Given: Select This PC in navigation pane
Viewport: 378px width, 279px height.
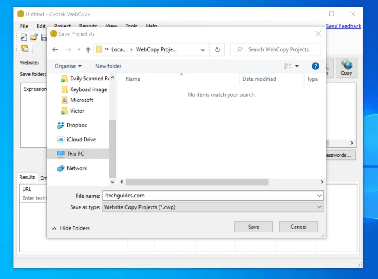Looking at the screenshot, I should coord(78,154).
